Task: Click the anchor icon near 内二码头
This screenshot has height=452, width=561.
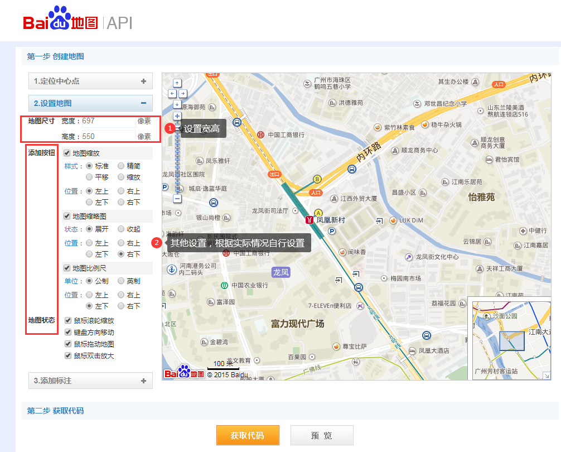Action: pos(171,270)
